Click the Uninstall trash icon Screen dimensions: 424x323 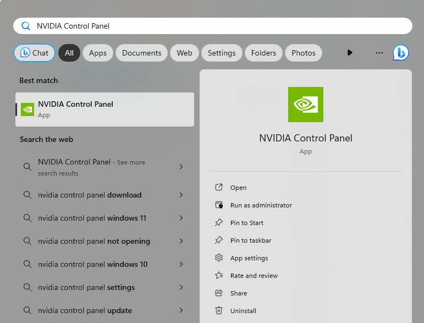click(x=219, y=311)
